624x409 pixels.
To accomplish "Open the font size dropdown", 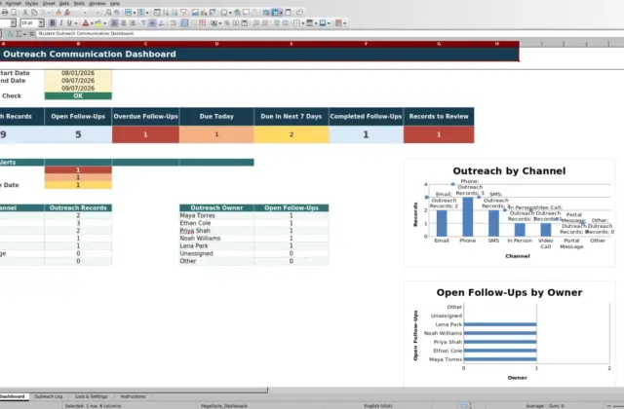I will tap(41, 23).
